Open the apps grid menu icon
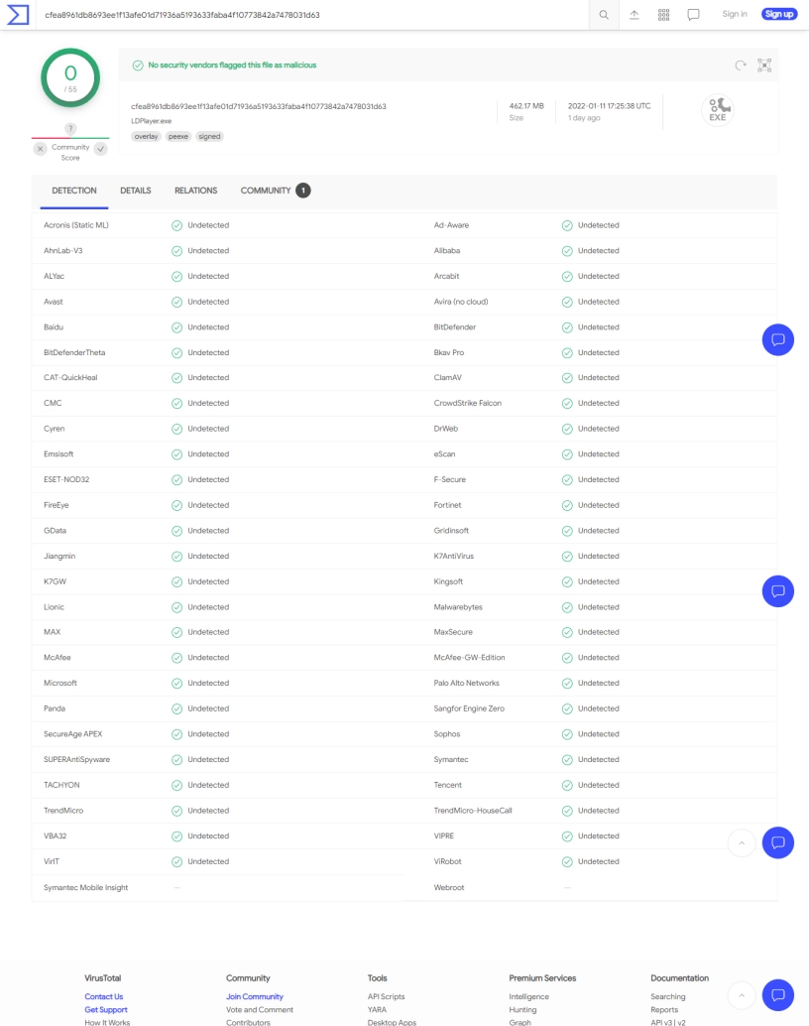Screen dimensions: 809x1026 point(663,15)
